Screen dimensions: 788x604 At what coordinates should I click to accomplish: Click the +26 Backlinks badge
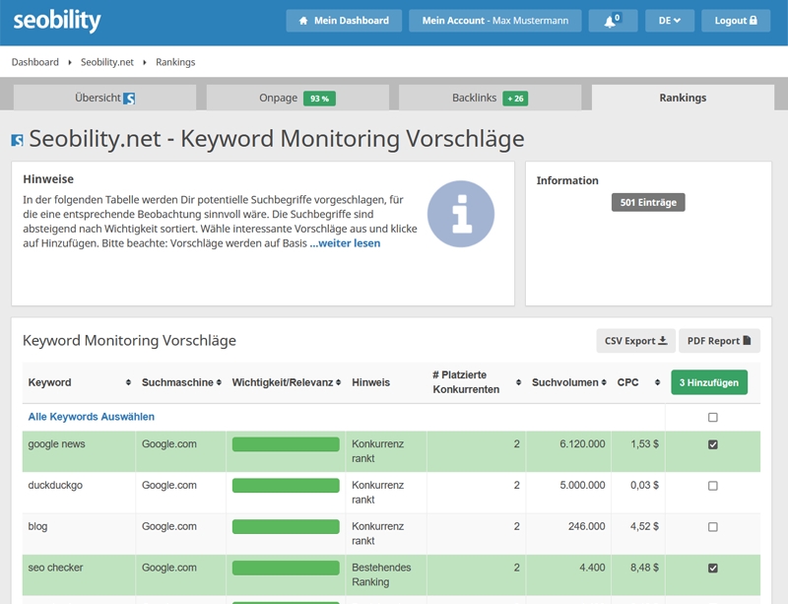(514, 99)
